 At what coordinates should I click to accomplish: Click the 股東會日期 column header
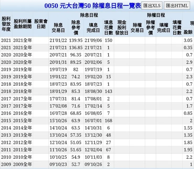pos(41,24)
